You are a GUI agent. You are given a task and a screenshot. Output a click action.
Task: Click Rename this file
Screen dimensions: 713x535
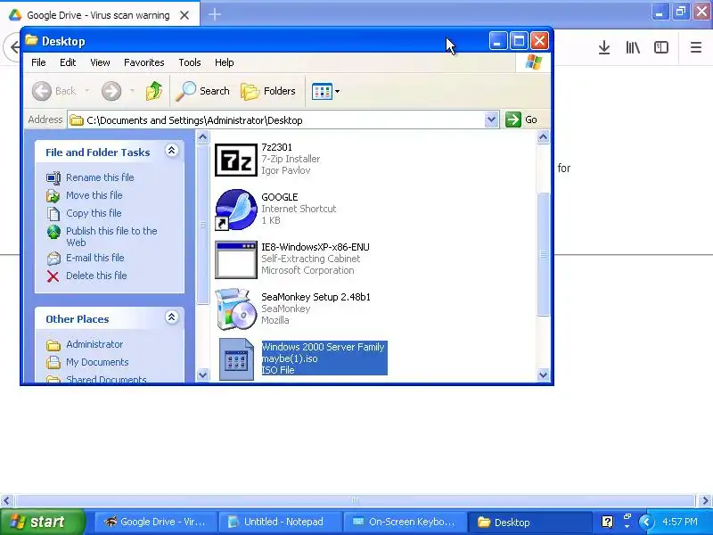pyautogui.click(x=100, y=177)
